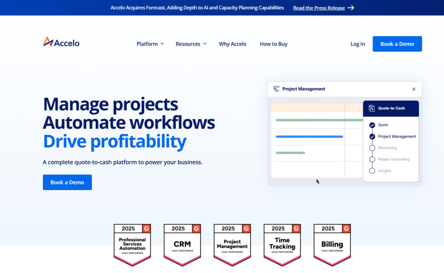Screen dimensions: 444x273
Task: Click the Quote-to-Cash document icon
Action: click(x=372, y=109)
